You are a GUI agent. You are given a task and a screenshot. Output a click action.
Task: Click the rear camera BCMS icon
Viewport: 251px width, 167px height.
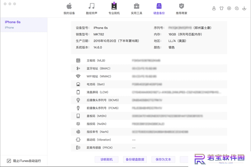[78, 100]
